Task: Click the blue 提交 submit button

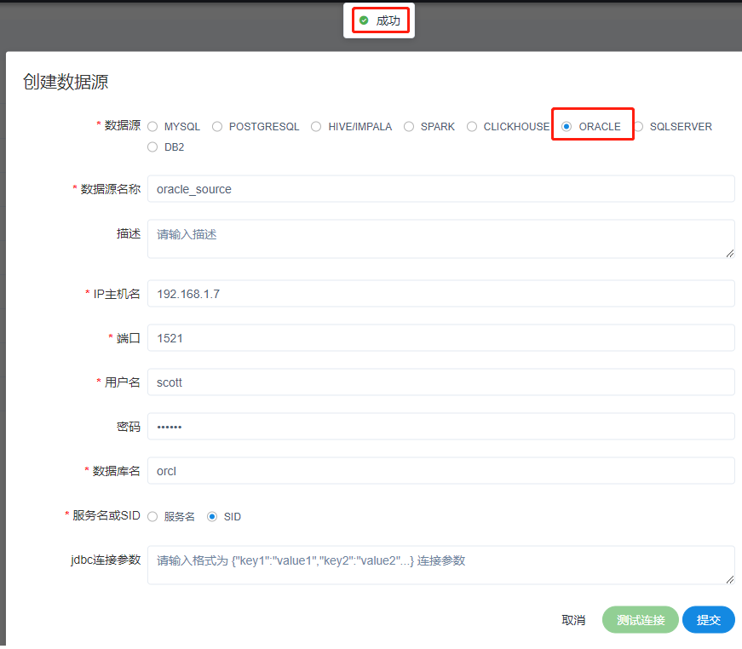Action: tap(708, 620)
